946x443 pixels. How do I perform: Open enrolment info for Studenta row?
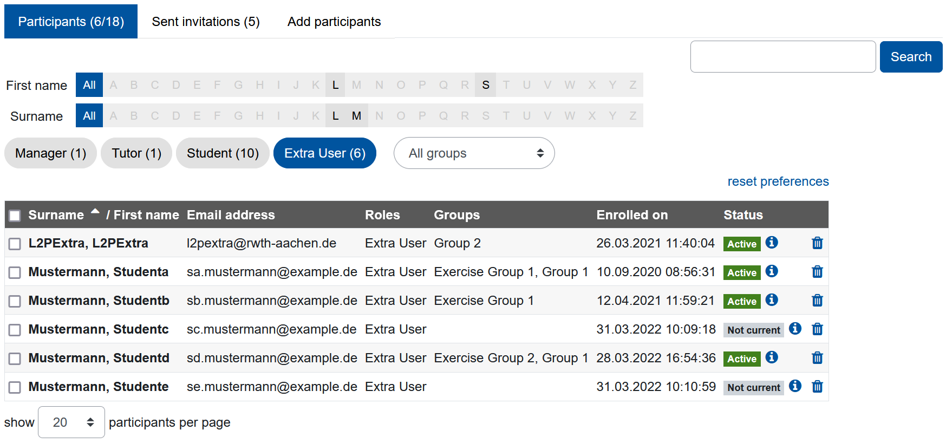pos(772,271)
